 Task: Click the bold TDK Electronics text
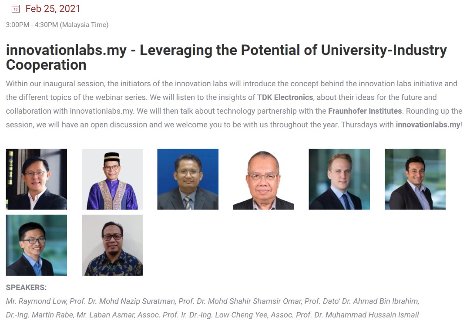point(285,97)
